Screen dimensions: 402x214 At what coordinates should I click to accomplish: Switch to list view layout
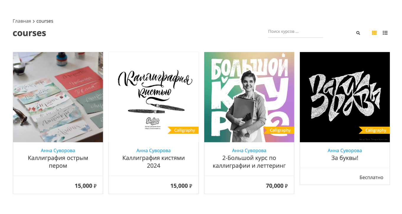point(385,33)
